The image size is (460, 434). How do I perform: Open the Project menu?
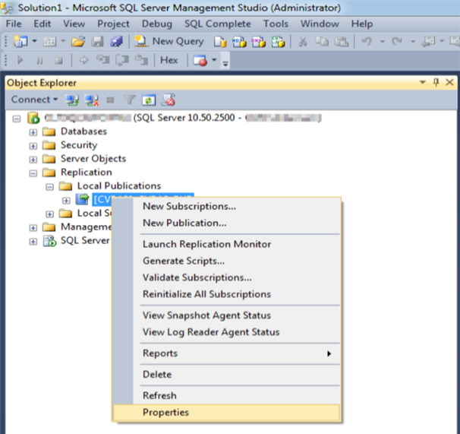[113, 24]
